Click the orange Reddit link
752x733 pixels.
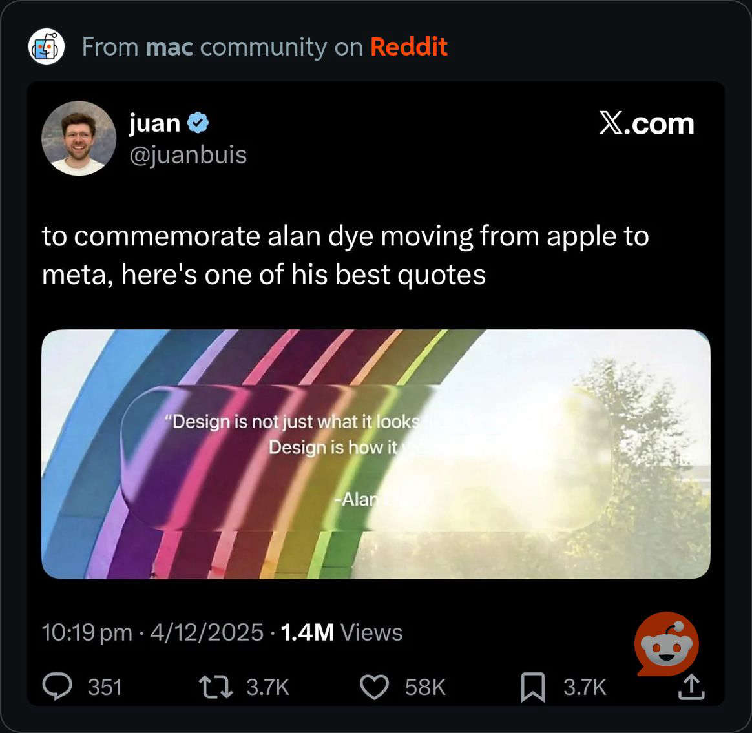pos(408,46)
